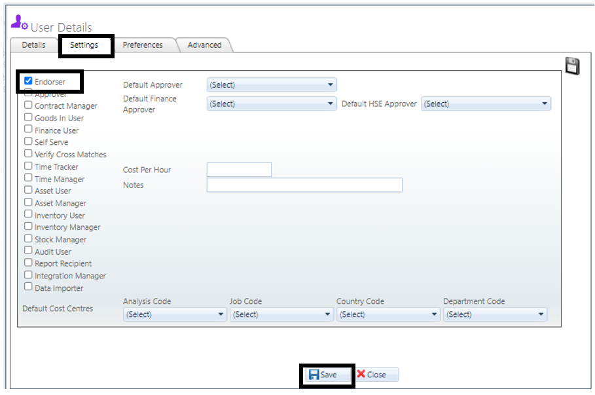Click the Default Cost Centres label

[x=58, y=309]
